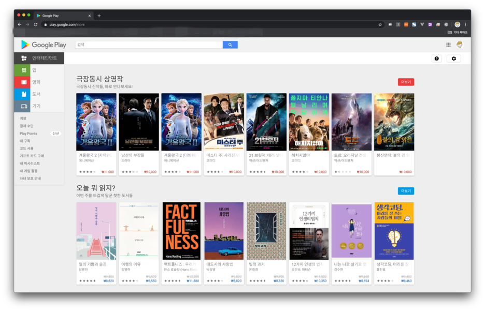Open the 대도시의 사랑법 book cover

tap(224, 231)
